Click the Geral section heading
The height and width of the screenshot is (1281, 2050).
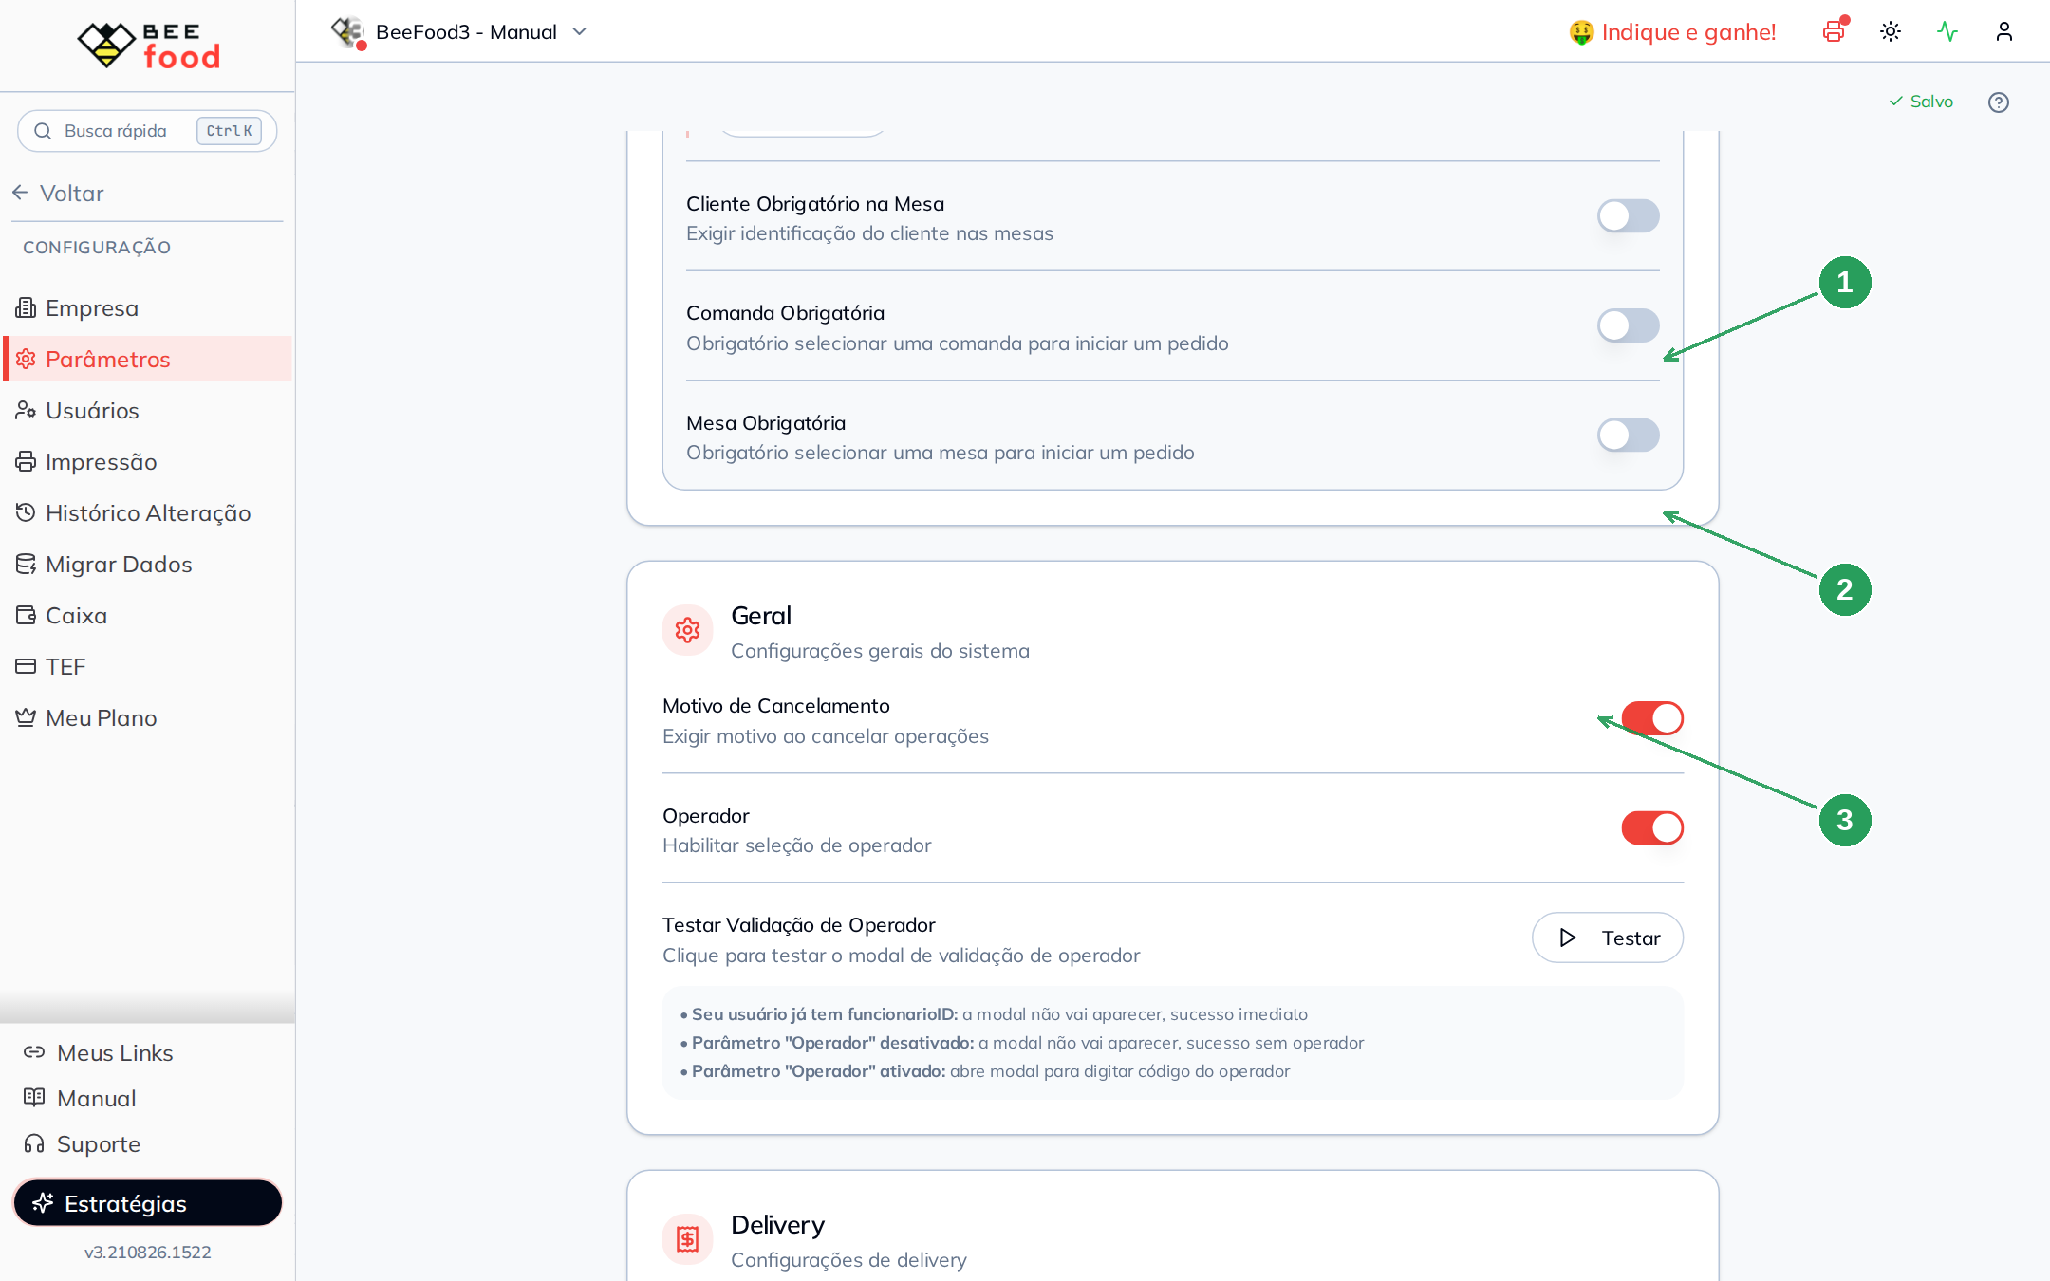point(761,616)
